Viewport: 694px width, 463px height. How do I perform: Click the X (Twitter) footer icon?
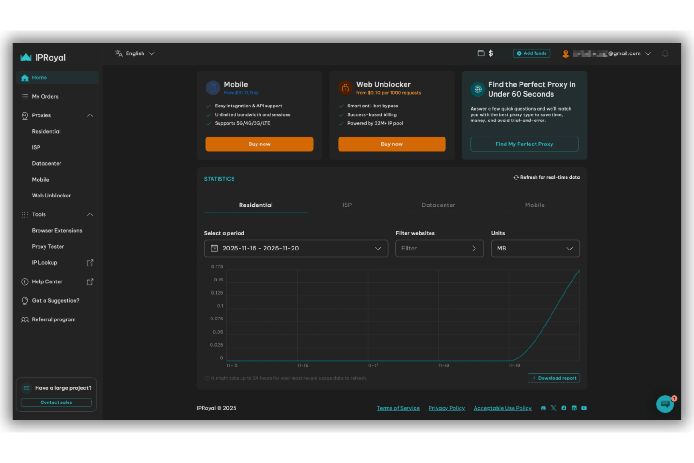point(554,408)
